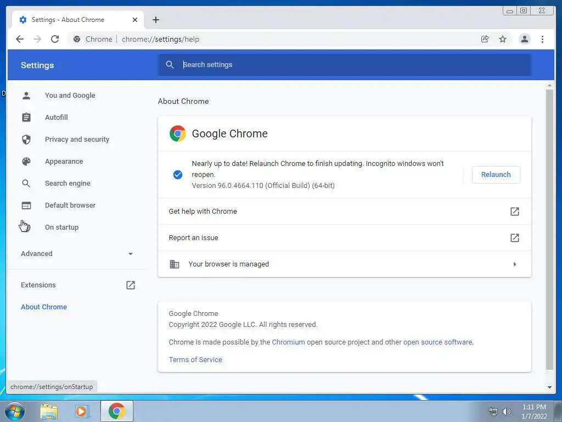Open Get help with Chrome
This screenshot has width=562, height=422.
[x=345, y=212]
